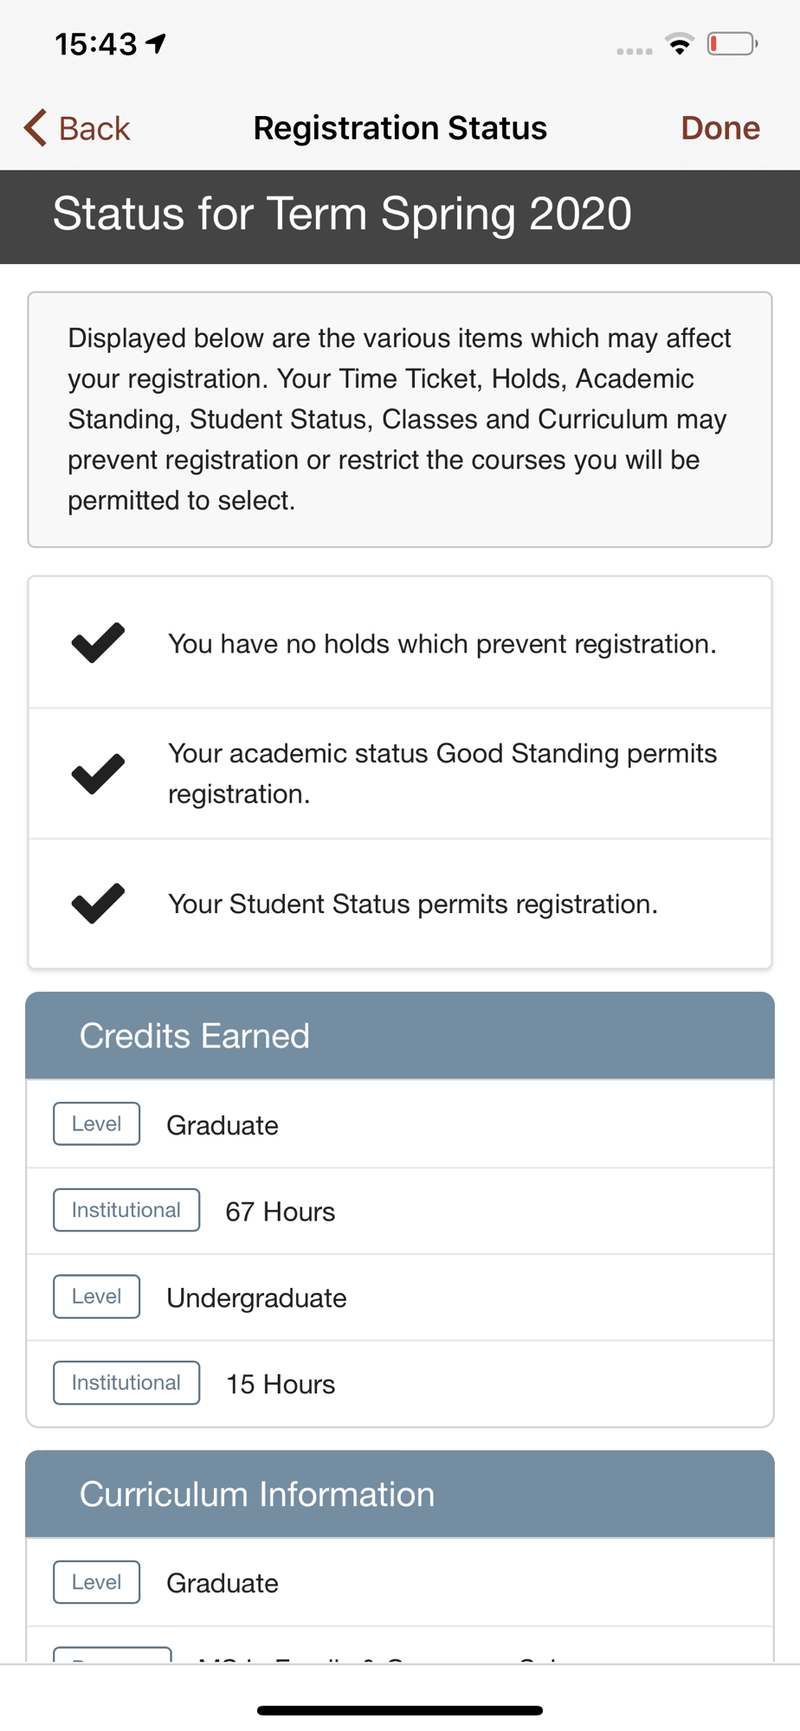
Task: Tap the Done button
Action: point(719,128)
